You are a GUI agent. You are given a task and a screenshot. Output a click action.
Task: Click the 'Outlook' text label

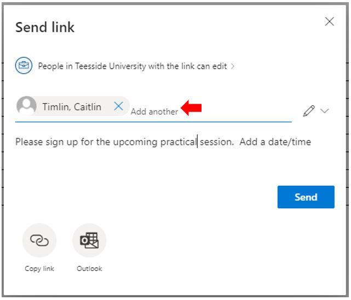click(89, 268)
